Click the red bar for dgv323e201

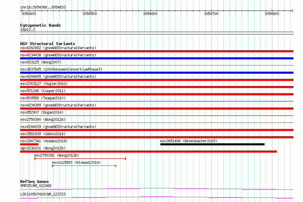coord(148,151)
